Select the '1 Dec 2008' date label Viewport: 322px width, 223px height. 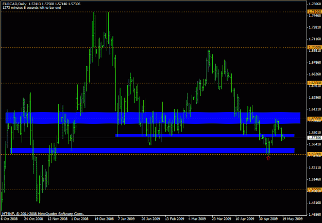tap(80, 219)
